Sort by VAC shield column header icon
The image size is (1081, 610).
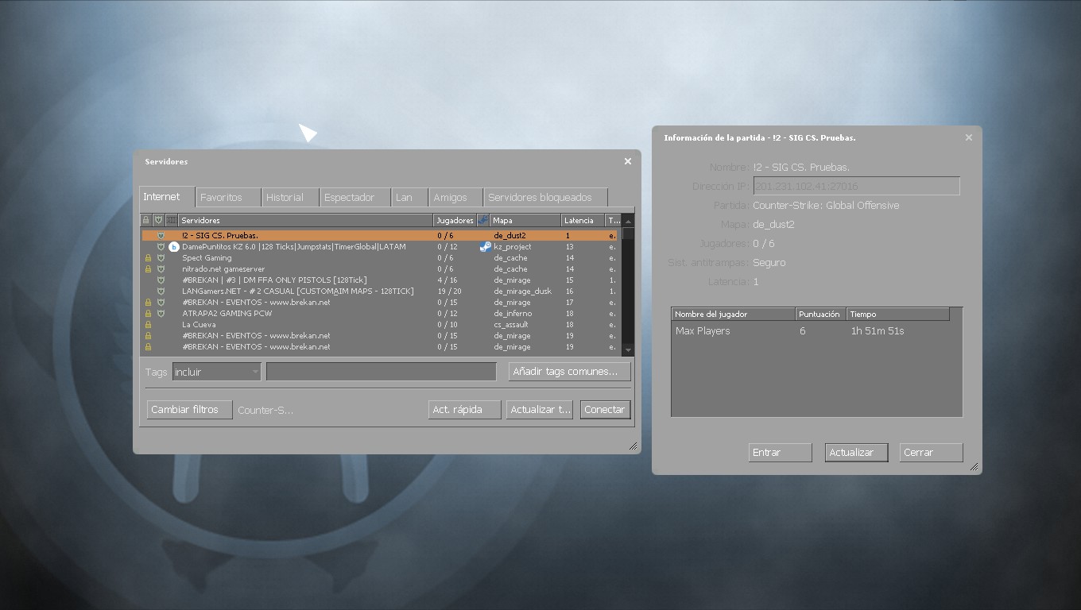tap(158, 220)
